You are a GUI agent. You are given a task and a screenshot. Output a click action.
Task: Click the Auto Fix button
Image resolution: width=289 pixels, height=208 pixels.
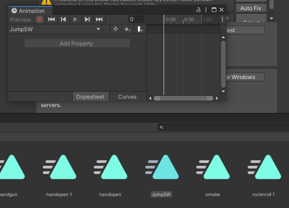tap(251, 8)
